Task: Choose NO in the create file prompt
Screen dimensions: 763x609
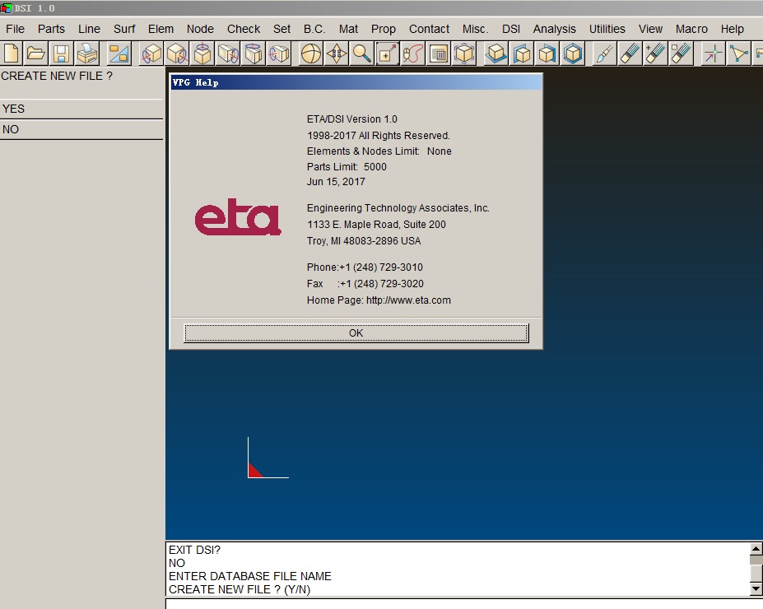Action: pyautogui.click(x=81, y=129)
